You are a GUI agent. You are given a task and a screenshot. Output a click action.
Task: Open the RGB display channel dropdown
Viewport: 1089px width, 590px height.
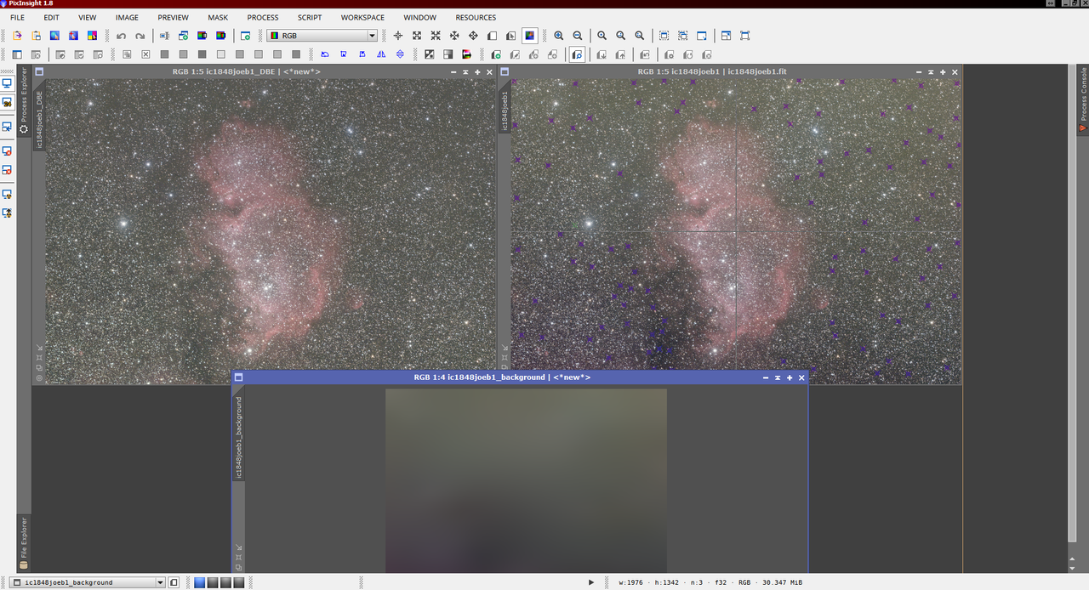[322, 36]
